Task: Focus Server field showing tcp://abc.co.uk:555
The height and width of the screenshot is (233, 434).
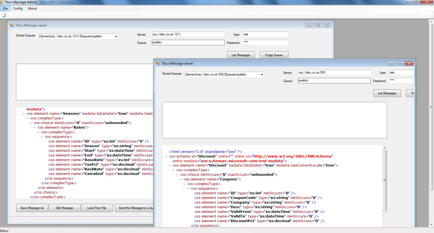Action: click(x=334, y=72)
